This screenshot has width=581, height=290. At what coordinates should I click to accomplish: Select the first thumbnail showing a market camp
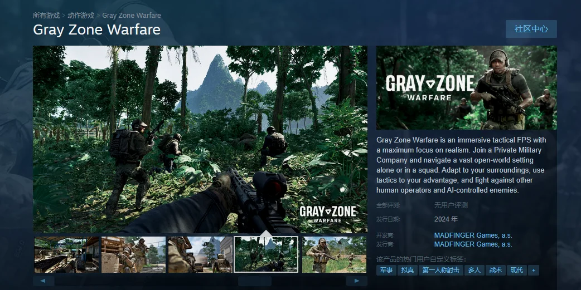point(67,254)
